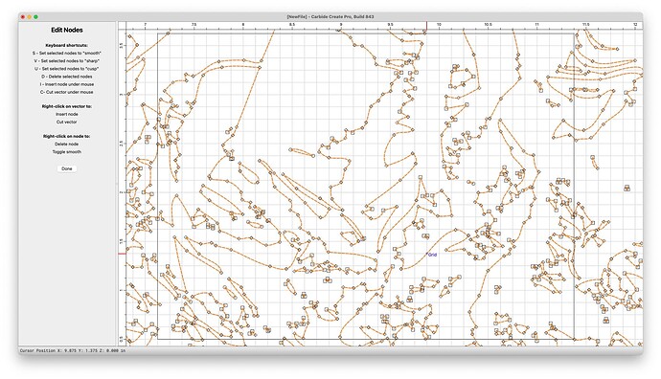Screen dimensions: 661x379
Task: Click the 2.5 mark on the vertical ruler
Action: click(x=122, y=144)
